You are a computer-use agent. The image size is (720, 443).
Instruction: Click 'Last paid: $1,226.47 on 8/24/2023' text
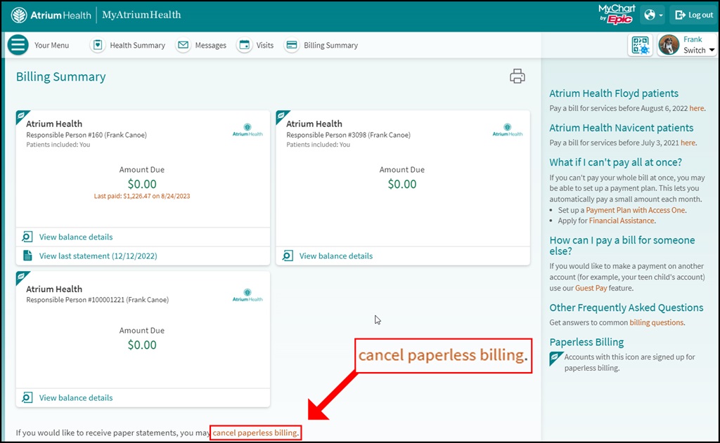(142, 196)
